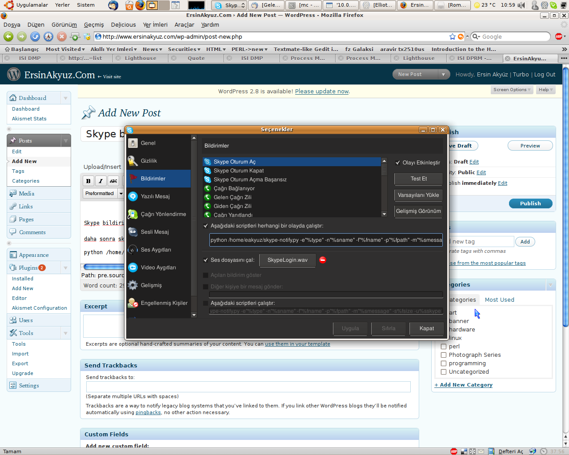
Task: Enable Aşağıdaki scriptleri çalıştır checkbox
Action: (x=206, y=303)
